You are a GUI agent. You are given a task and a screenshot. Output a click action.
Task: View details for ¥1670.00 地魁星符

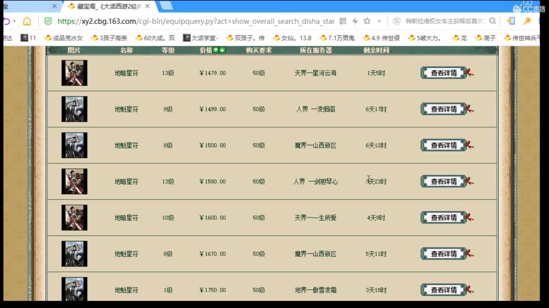[x=444, y=254]
